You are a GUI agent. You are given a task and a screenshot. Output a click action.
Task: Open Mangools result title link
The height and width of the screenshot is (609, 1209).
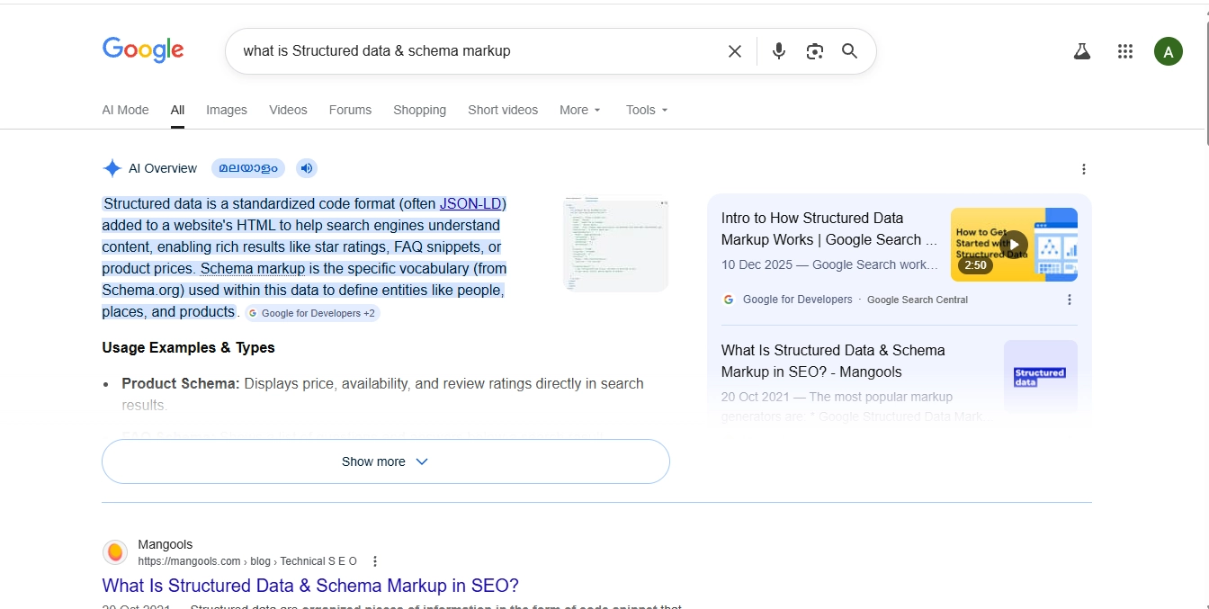(310, 586)
